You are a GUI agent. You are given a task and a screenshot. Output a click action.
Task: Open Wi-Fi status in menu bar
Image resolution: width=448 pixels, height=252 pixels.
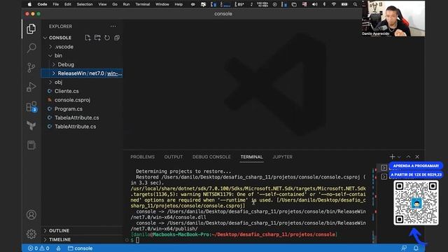coord(334,4)
